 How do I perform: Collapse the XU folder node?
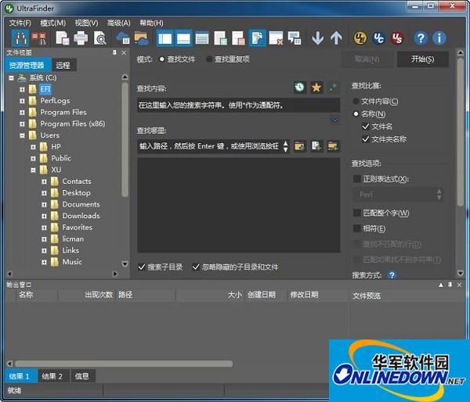pyautogui.click(x=33, y=170)
